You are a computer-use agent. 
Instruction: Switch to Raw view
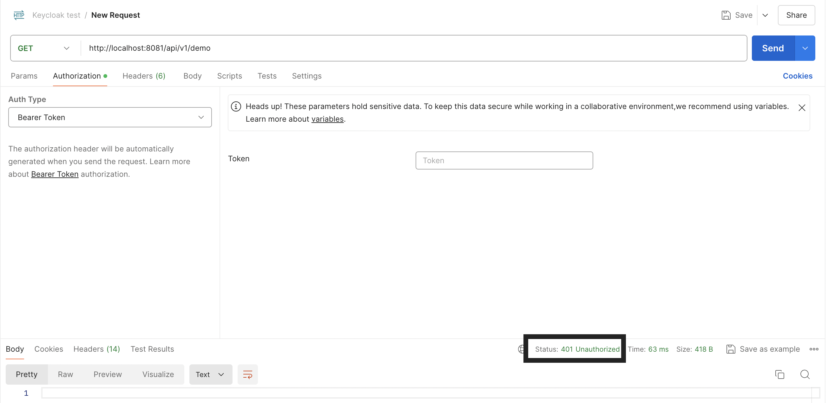tap(65, 374)
